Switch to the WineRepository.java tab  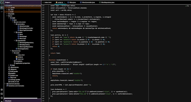[x=107, y=3]
